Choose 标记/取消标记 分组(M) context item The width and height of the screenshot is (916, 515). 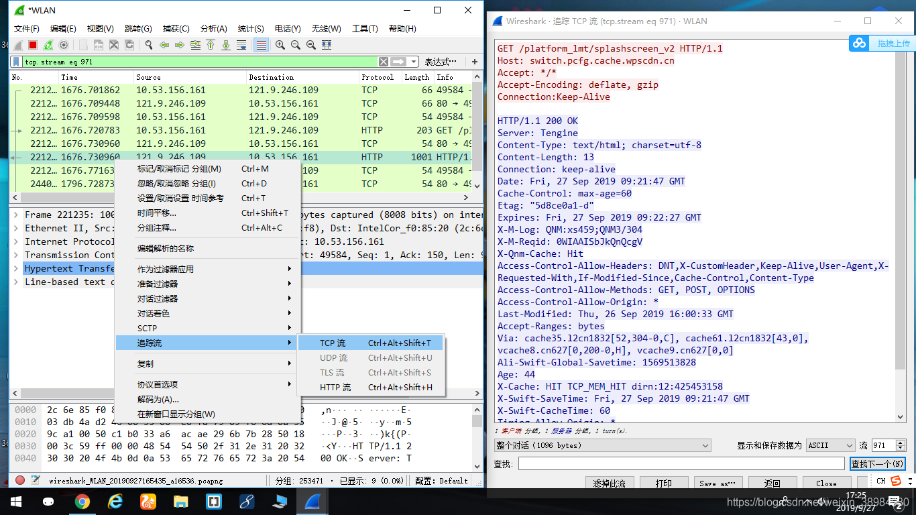pos(207,168)
